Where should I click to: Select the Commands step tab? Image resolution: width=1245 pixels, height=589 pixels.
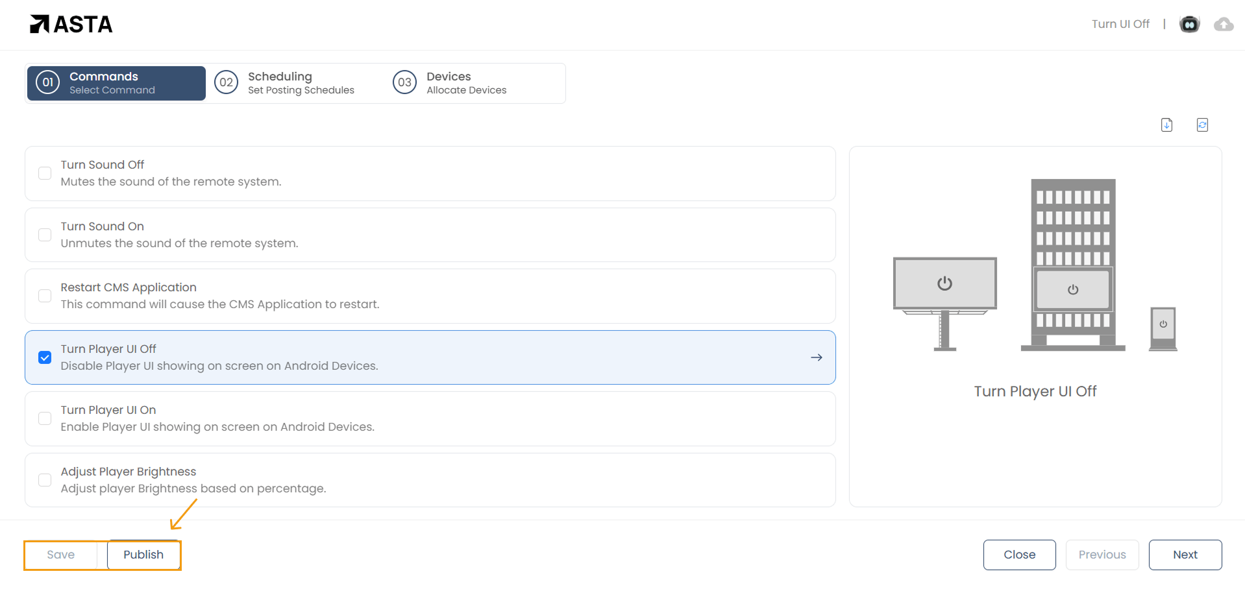pyautogui.click(x=116, y=83)
